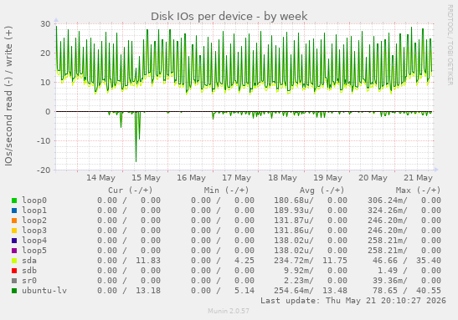Image resolution: width=458 pixels, height=320 pixels.
Task: Click the sda lime legend swatch
Action: [14, 261]
